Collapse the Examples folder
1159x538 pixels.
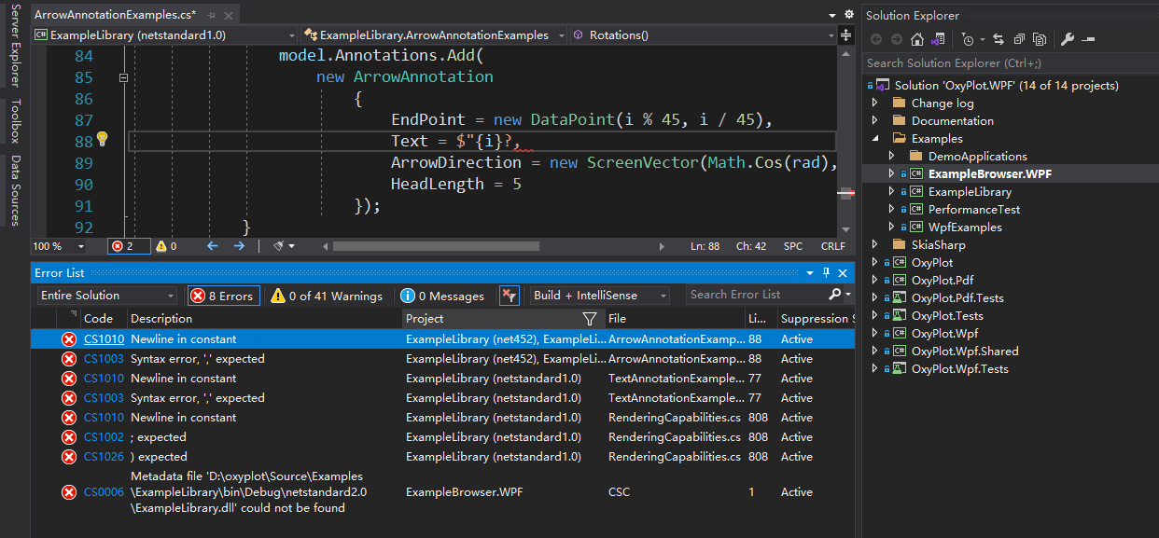[875, 139]
